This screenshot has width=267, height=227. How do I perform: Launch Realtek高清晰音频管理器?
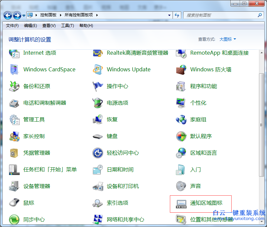click(137, 53)
